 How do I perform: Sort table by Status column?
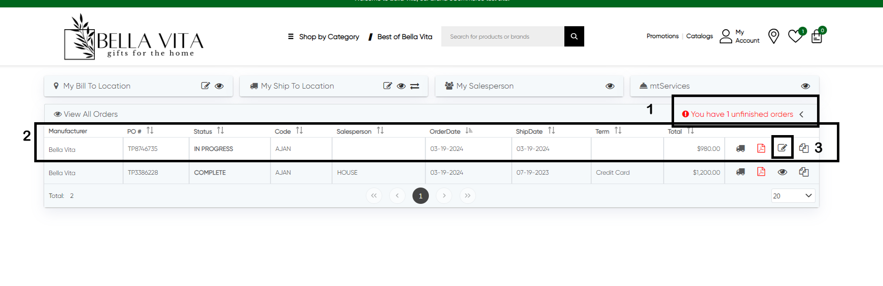click(x=220, y=131)
